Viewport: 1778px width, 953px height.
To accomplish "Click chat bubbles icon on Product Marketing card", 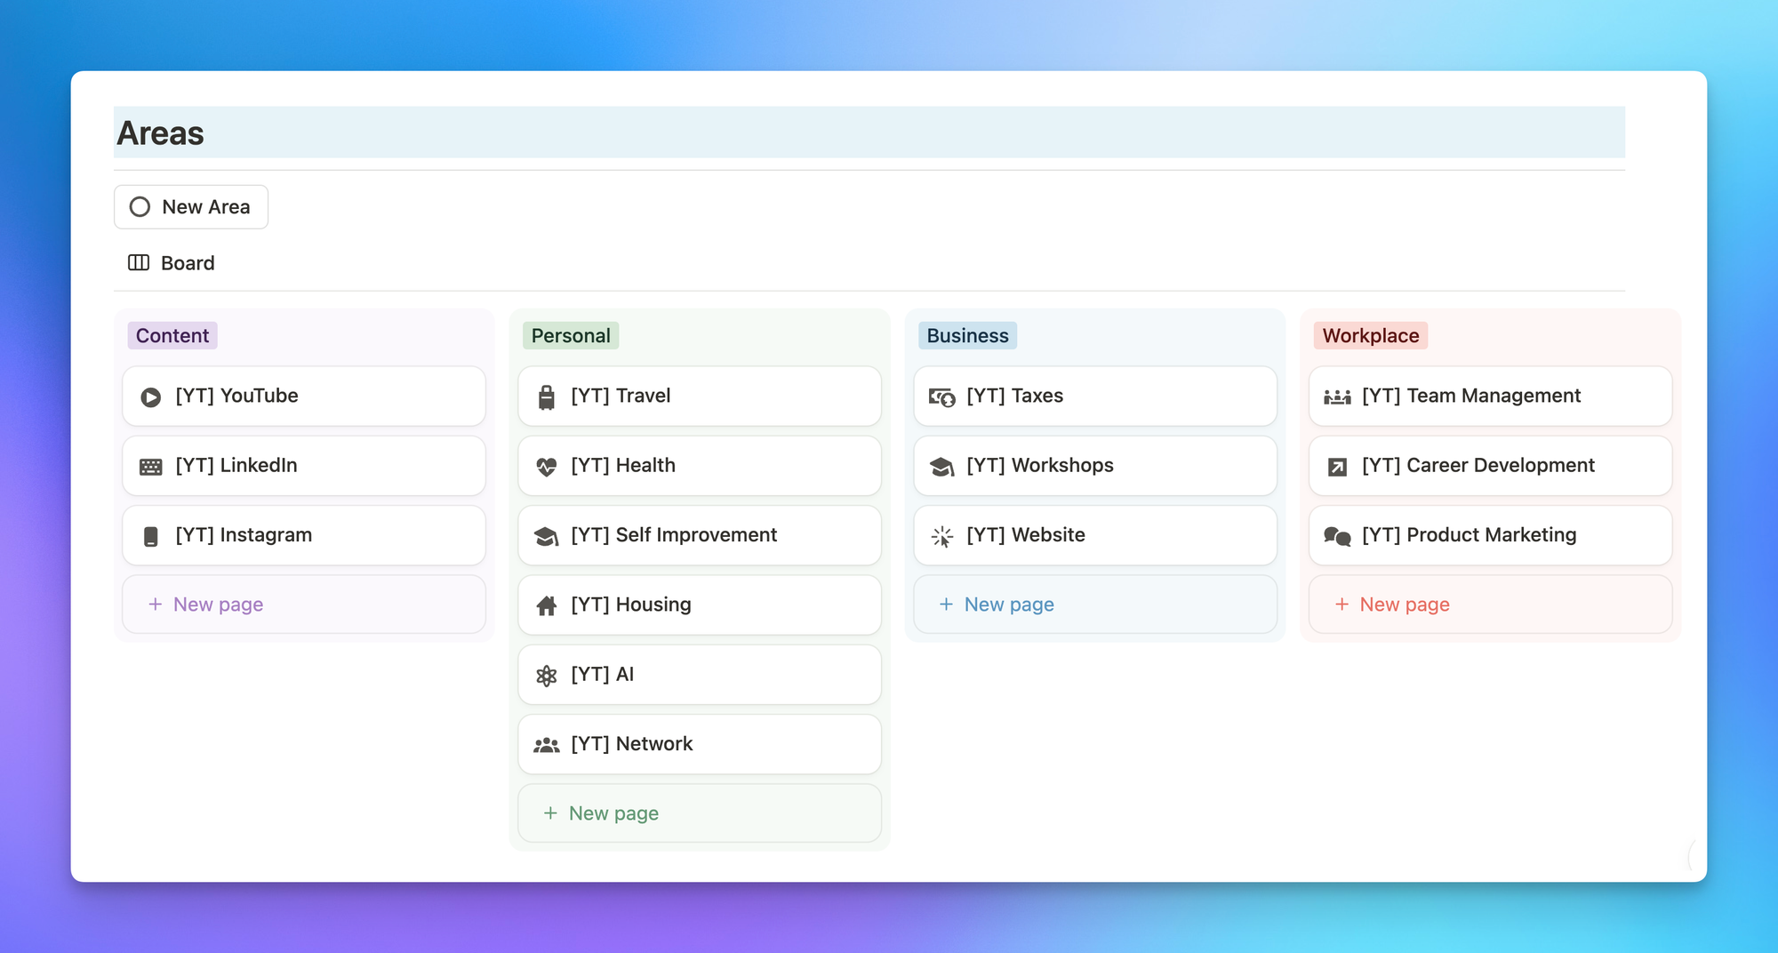I will tap(1338, 536).
